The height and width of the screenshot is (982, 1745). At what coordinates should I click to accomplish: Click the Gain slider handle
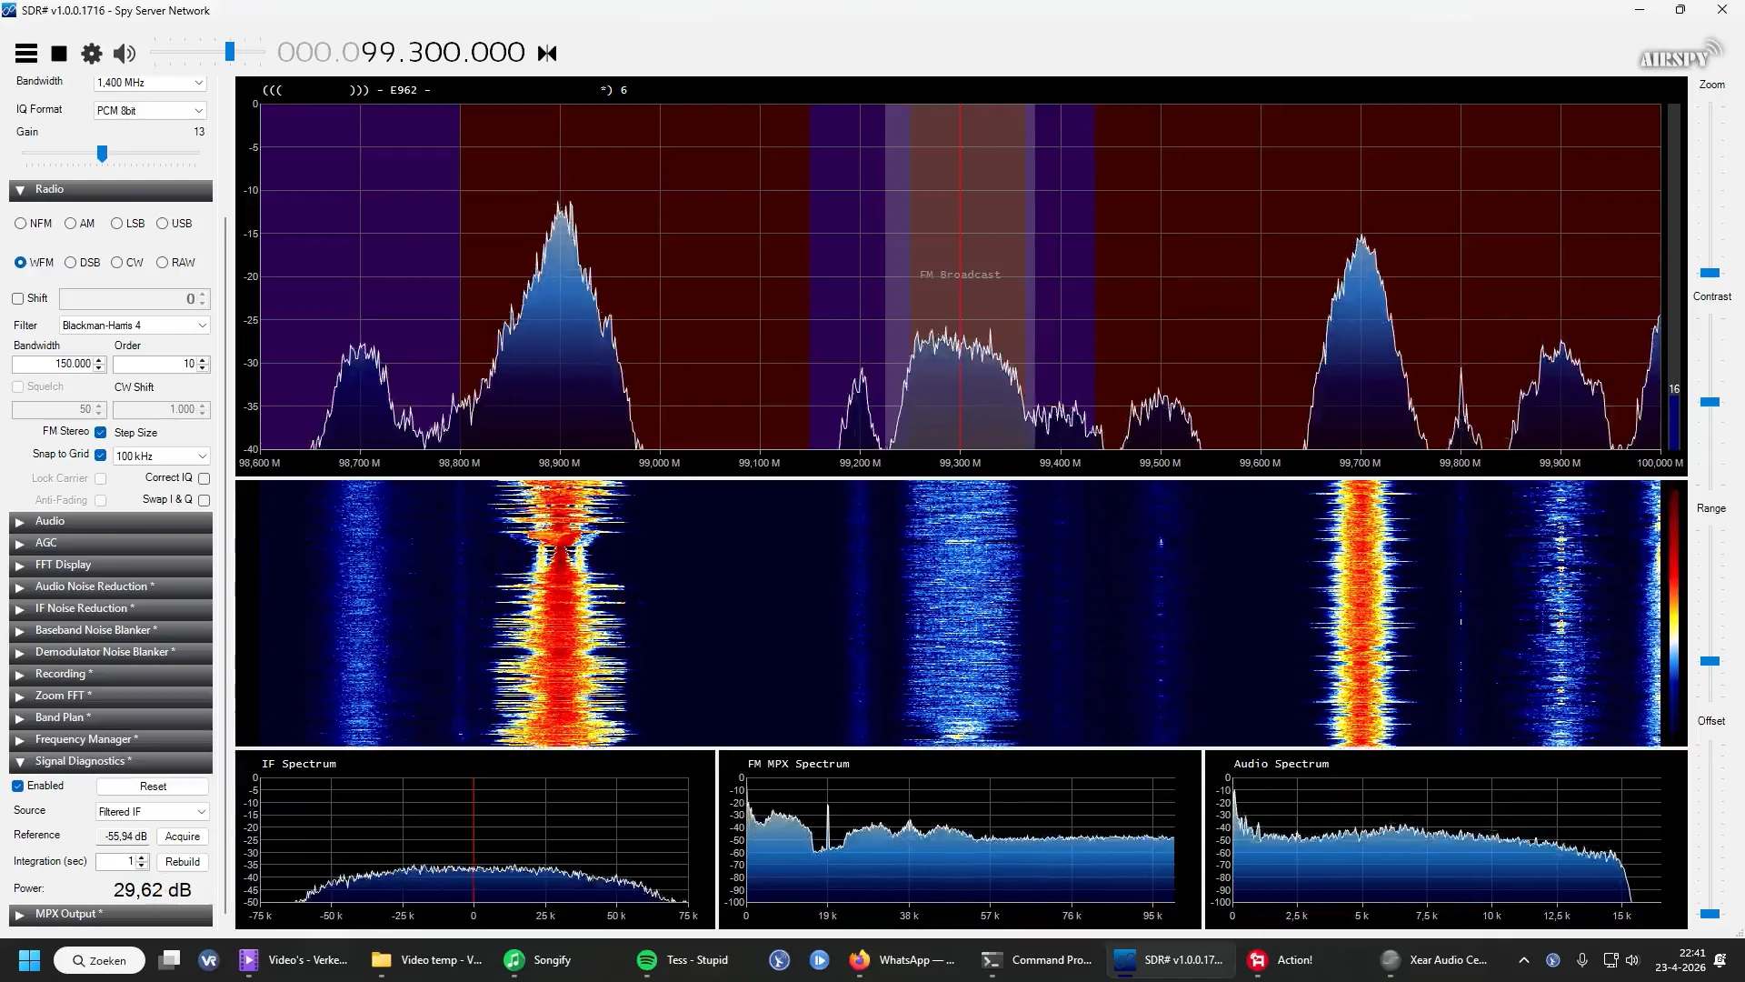pos(103,154)
